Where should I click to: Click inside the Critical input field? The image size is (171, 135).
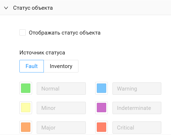(x=137, y=127)
